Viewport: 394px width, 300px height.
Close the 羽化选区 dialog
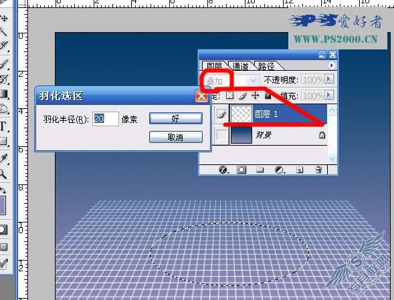coord(201,96)
